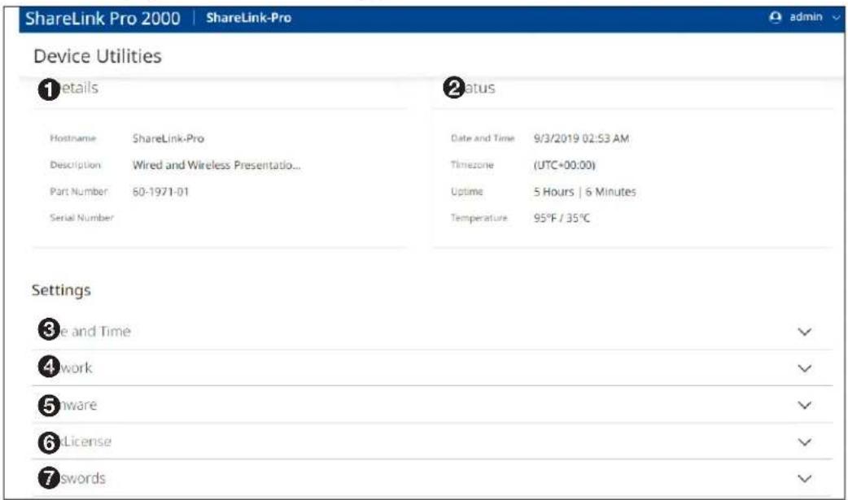Open the Date and Time settings row

(432, 332)
